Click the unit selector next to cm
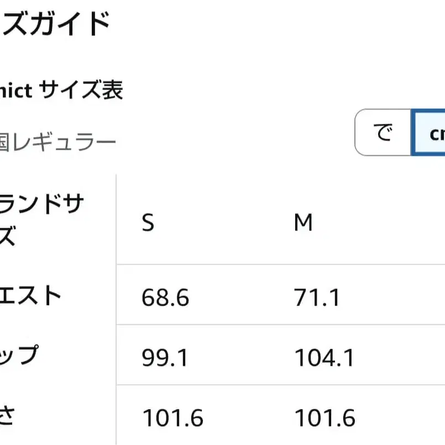 tap(381, 133)
